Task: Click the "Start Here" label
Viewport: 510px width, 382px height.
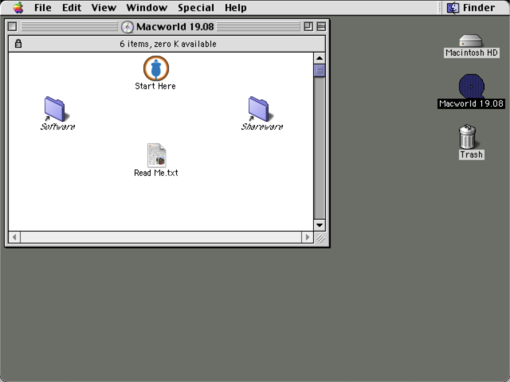Action: [155, 86]
